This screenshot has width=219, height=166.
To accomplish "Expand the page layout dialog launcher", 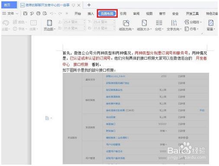I will 202,33.
